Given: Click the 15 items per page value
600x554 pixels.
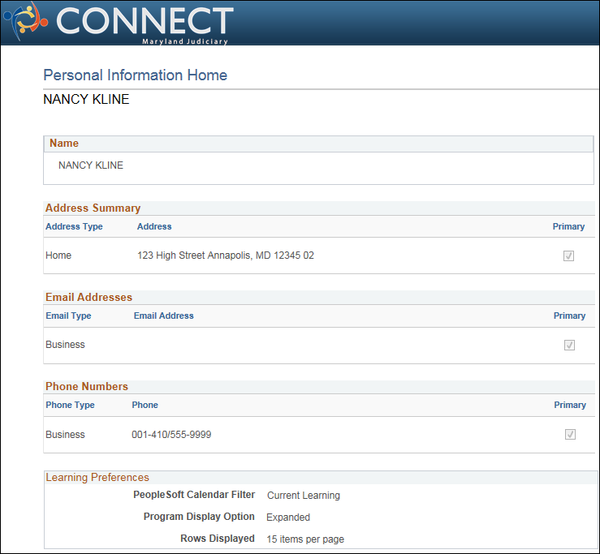Looking at the screenshot, I should click(305, 539).
